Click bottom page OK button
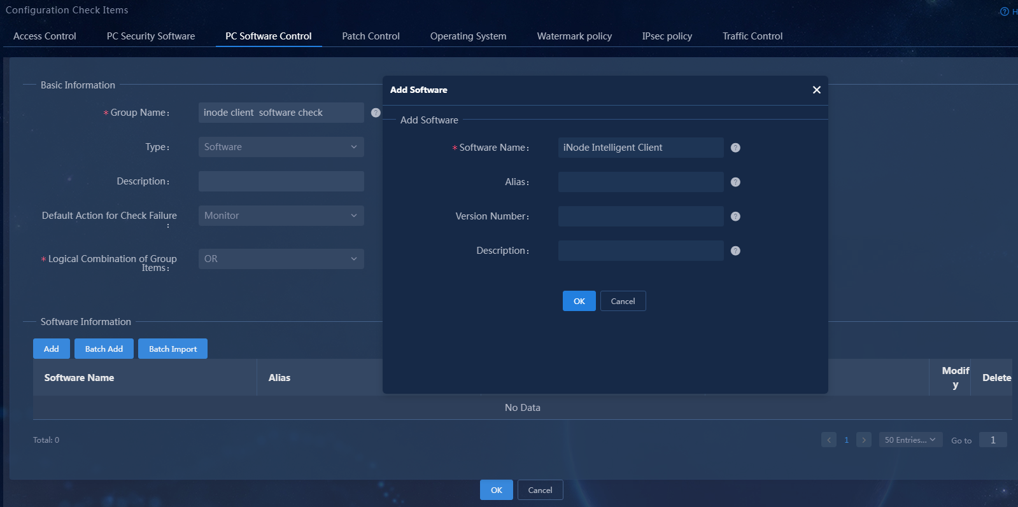 pyautogui.click(x=497, y=490)
